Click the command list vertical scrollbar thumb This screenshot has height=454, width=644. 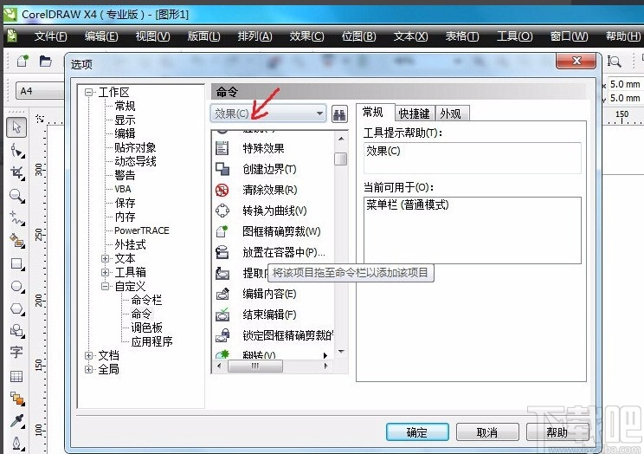pyautogui.click(x=340, y=159)
